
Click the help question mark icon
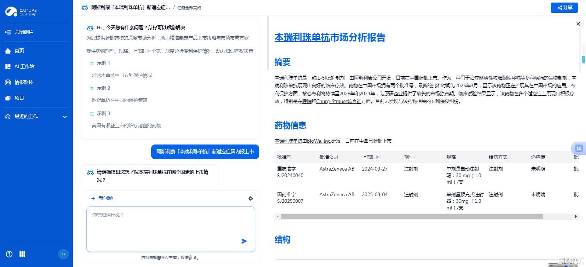pos(9,254)
